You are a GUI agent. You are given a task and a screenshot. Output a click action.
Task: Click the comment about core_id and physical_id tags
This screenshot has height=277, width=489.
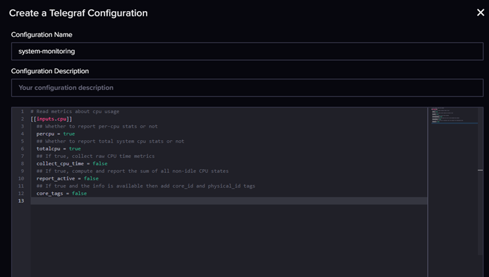[146, 186]
